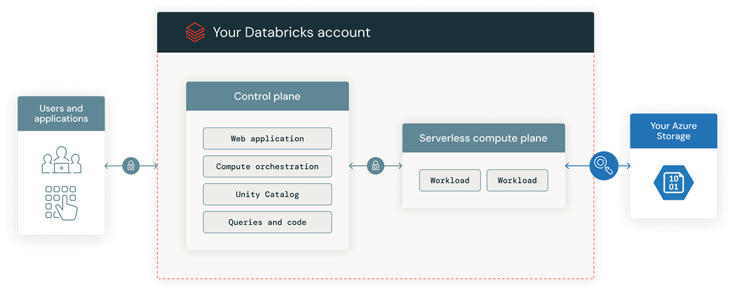This screenshot has height=291, width=735.
Task: Click the Your Azure Storage header
Action: pos(673,130)
